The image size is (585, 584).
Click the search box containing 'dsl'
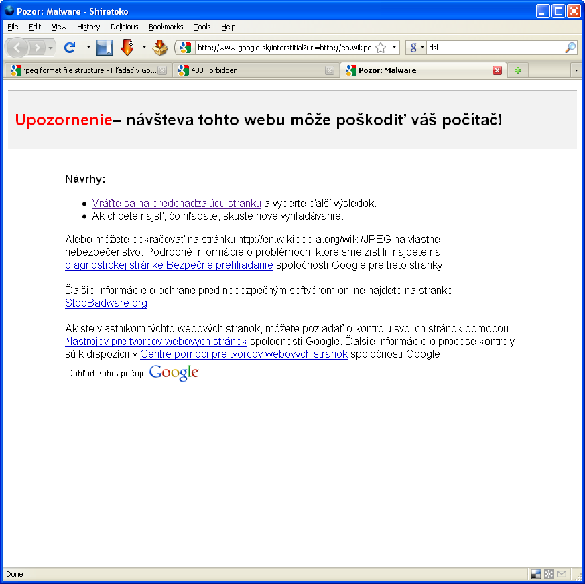pyautogui.click(x=495, y=48)
